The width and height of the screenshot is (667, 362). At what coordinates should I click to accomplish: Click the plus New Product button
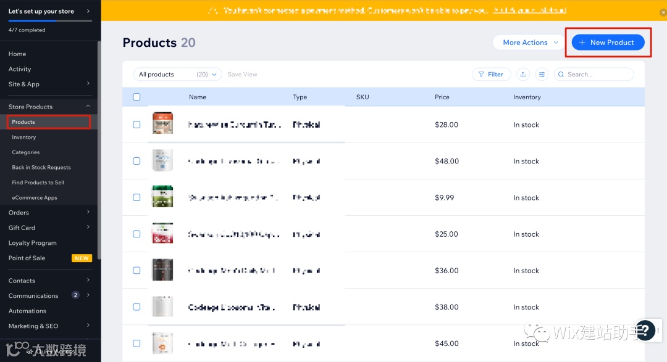tap(608, 43)
